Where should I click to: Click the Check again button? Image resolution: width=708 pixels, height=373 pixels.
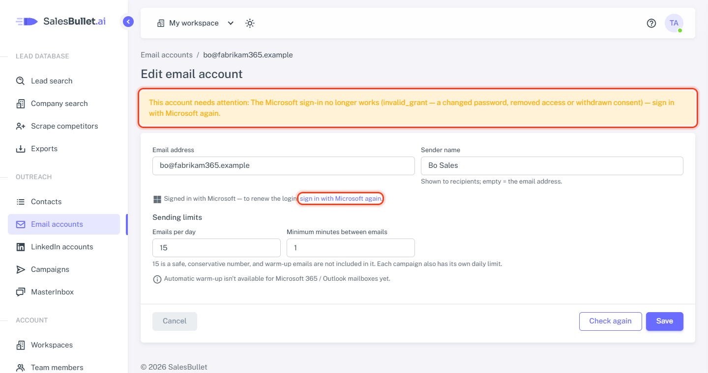pyautogui.click(x=611, y=321)
